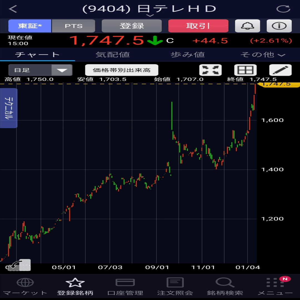Tap the 1,200 price axis label
300x300 pixels.
click(272, 219)
